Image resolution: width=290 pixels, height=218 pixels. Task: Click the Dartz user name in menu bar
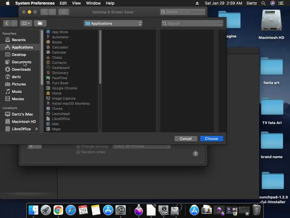(x=252, y=3)
